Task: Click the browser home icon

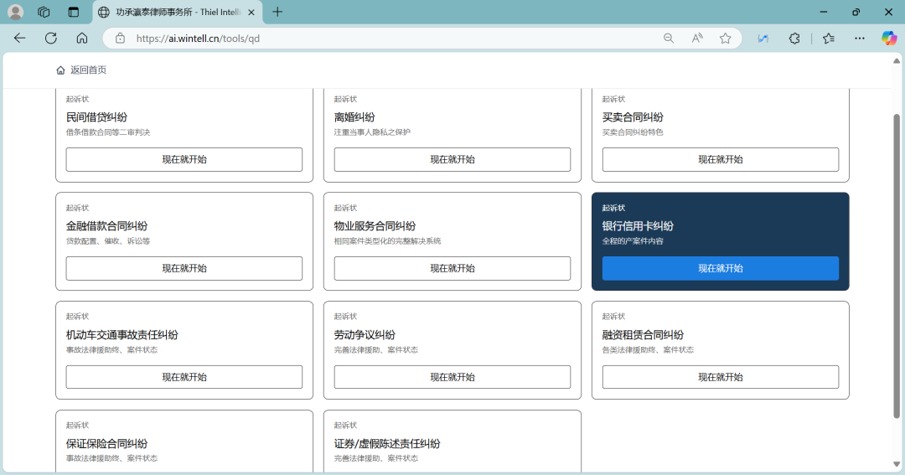Action: pos(81,38)
